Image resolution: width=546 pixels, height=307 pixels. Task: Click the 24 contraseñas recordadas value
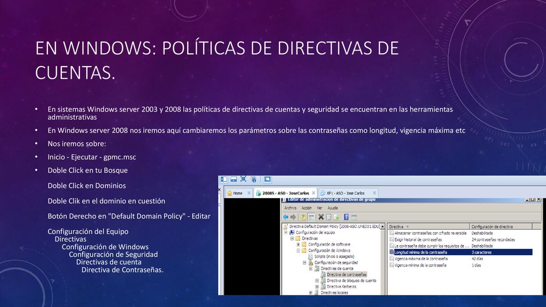(493, 239)
